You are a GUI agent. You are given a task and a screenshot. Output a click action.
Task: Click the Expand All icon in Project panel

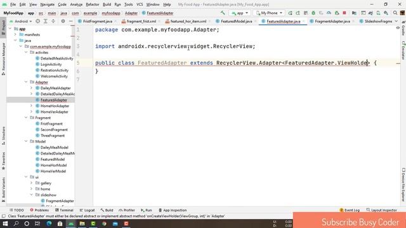pyautogui.click(x=45, y=21)
